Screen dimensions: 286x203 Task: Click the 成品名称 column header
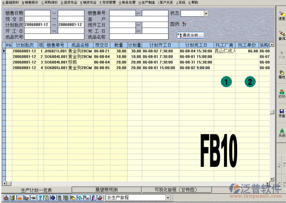click(x=81, y=45)
